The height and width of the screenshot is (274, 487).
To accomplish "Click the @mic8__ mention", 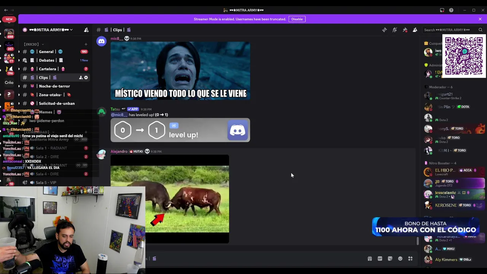I will pos(119,115).
